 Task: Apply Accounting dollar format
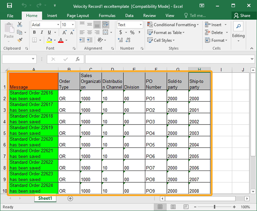[121, 32]
